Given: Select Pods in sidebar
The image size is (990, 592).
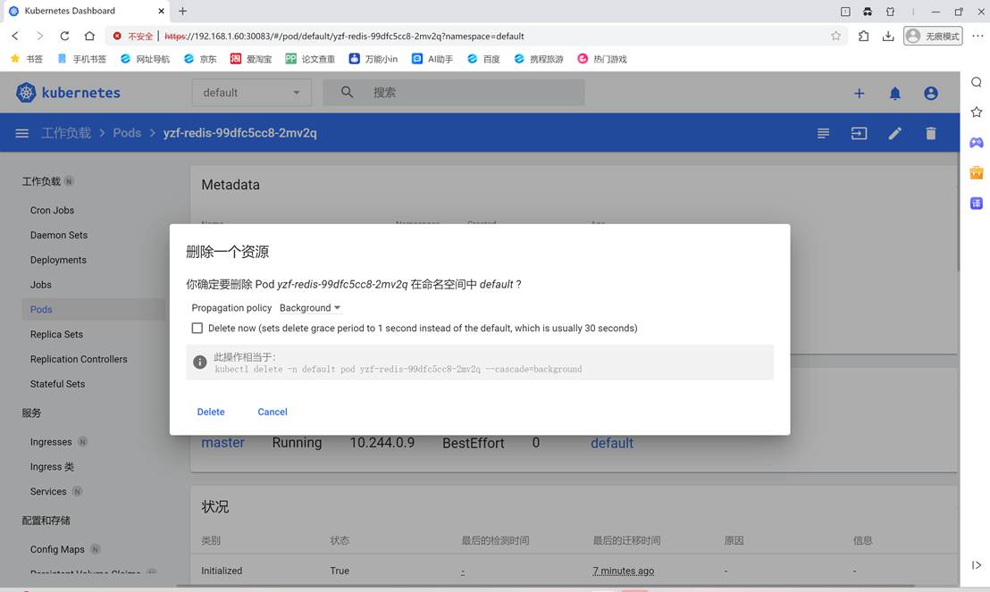Looking at the screenshot, I should point(41,309).
